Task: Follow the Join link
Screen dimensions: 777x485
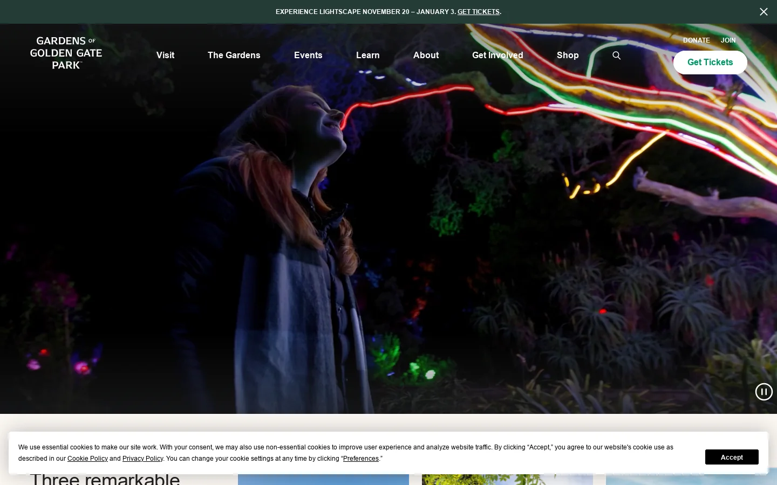Action: pyautogui.click(x=728, y=40)
